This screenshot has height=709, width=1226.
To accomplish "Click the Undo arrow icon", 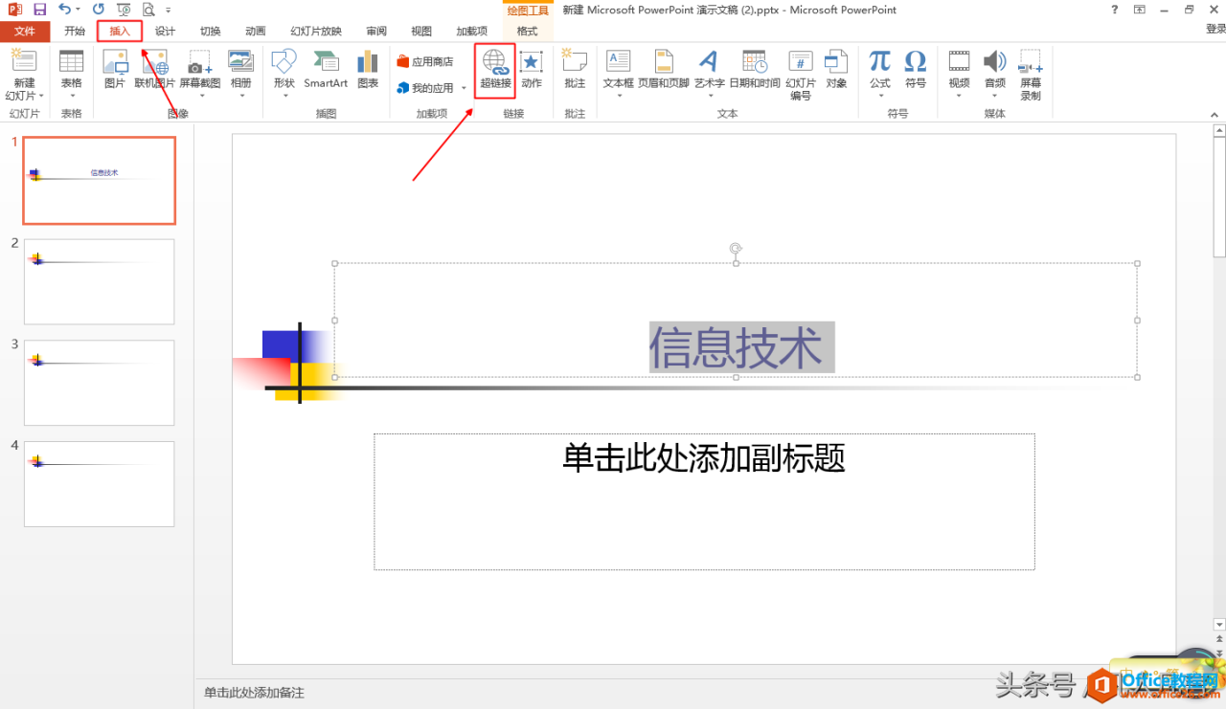I will [x=64, y=9].
